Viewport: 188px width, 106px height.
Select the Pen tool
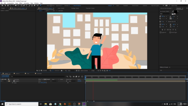[x=24, y=6]
